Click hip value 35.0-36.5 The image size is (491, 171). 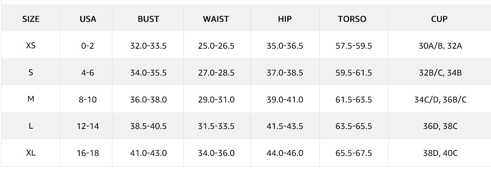pyautogui.click(x=285, y=46)
